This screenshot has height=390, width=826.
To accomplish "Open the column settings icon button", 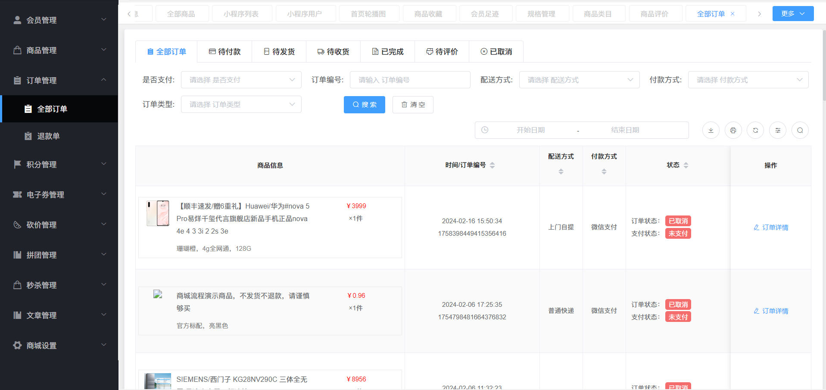I will click(778, 130).
